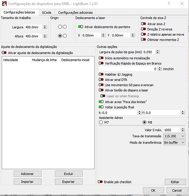Enable the Ativar eixo Z switch
The image size is (189, 196).
[x=144, y=24]
